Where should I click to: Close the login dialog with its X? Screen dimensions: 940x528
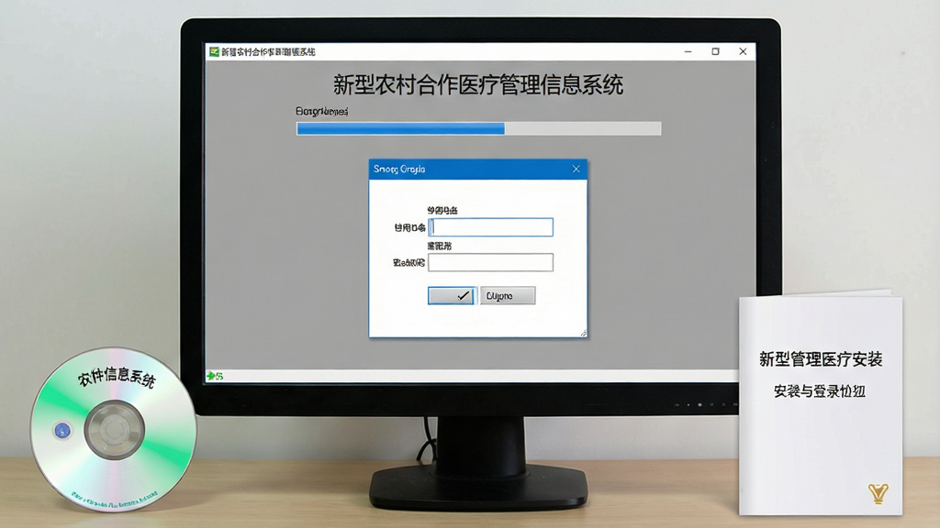(x=576, y=169)
